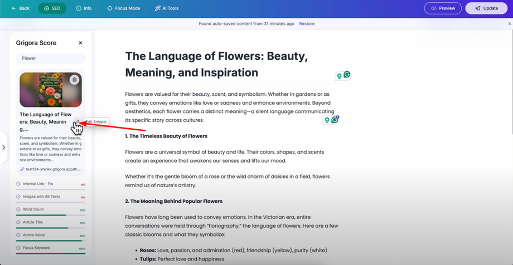
Task: Click the Focus Keyword score progress bar
Action: point(51,253)
